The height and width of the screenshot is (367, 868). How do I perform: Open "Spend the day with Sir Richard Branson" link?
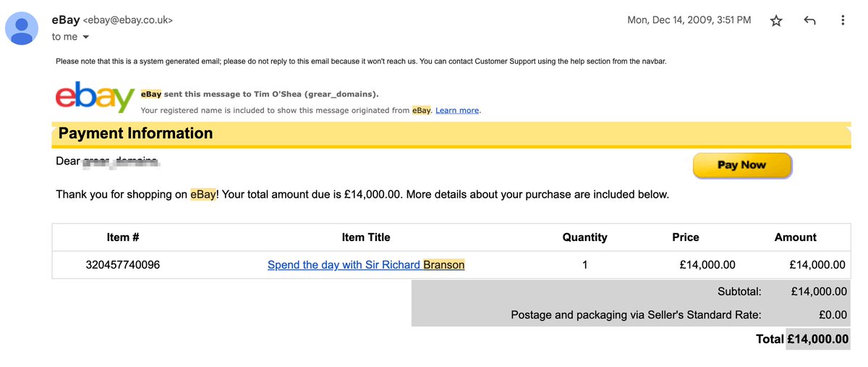(366, 265)
